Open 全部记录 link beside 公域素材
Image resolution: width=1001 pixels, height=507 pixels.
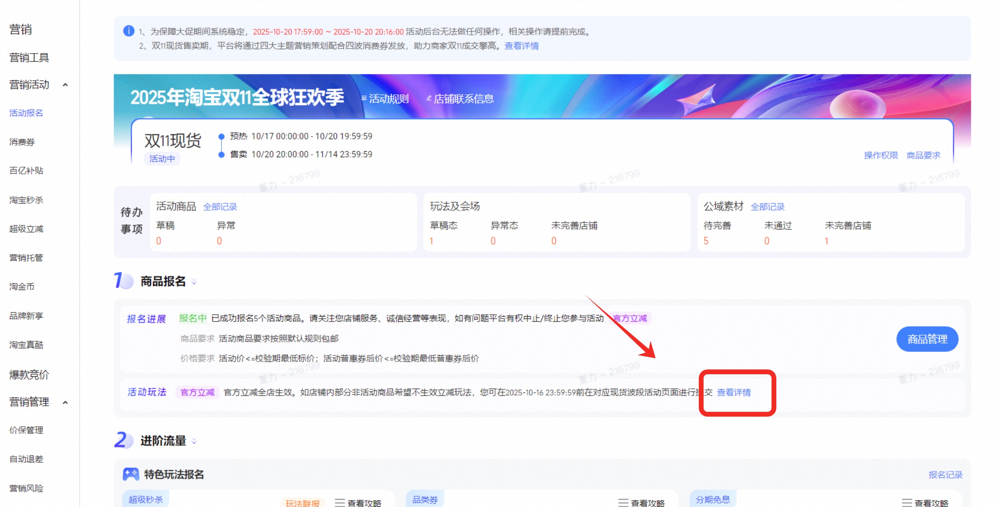pyautogui.click(x=768, y=207)
